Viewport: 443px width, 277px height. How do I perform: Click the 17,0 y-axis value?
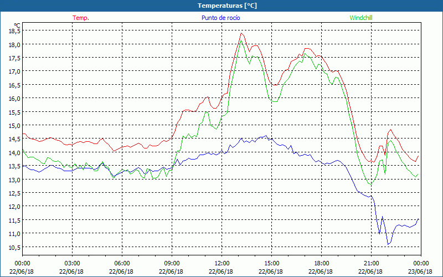tap(15, 71)
